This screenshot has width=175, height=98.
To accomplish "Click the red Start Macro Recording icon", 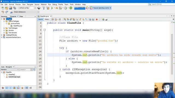I will point(97,19).
